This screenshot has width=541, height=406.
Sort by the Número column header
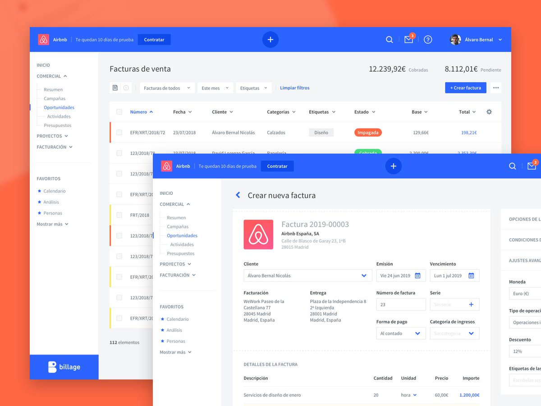tap(142, 112)
